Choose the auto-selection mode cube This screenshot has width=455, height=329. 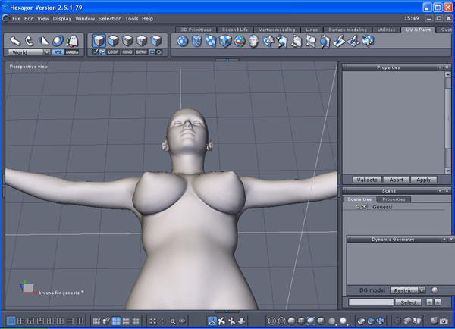pos(156,41)
